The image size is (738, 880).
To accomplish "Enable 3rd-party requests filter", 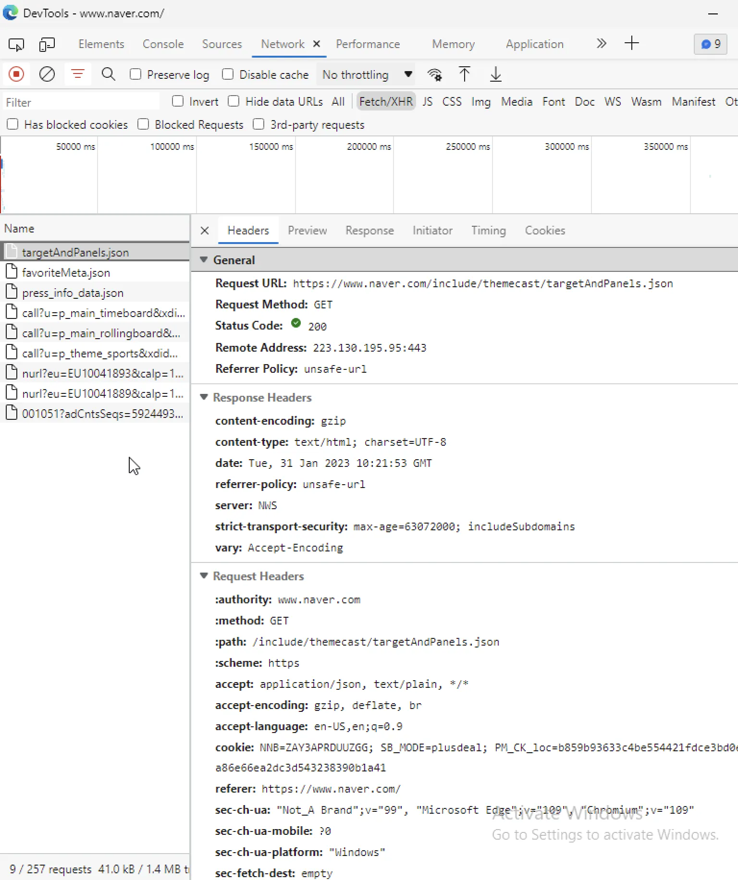I will (x=258, y=124).
